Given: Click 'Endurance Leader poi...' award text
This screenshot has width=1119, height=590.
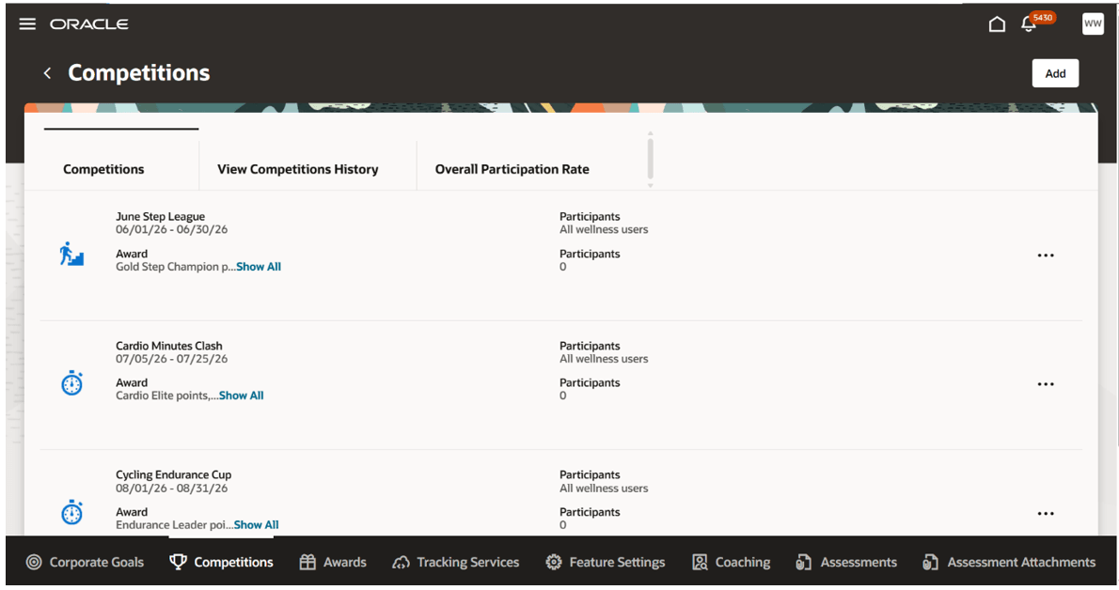Looking at the screenshot, I should click(174, 525).
